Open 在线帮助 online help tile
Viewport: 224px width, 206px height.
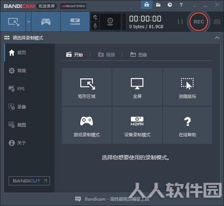pyautogui.click(x=187, y=125)
